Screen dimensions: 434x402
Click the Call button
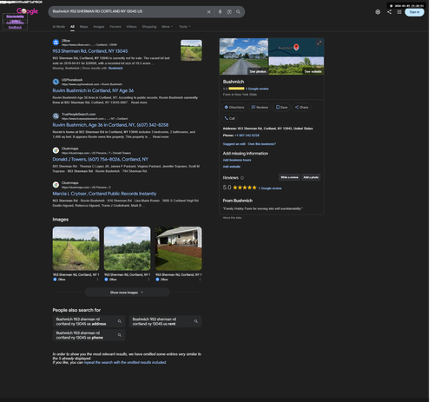point(230,118)
